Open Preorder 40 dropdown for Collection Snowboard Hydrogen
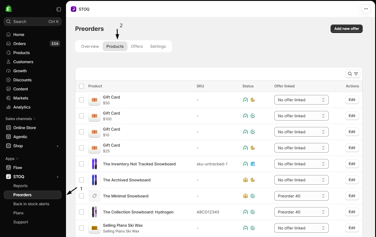The width and height of the screenshot is (376, 237). coord(302,212)
